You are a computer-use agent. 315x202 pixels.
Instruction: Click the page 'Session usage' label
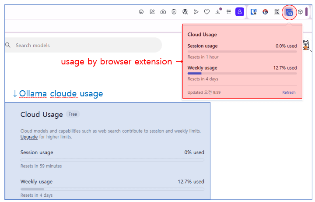tap(37, 152)
